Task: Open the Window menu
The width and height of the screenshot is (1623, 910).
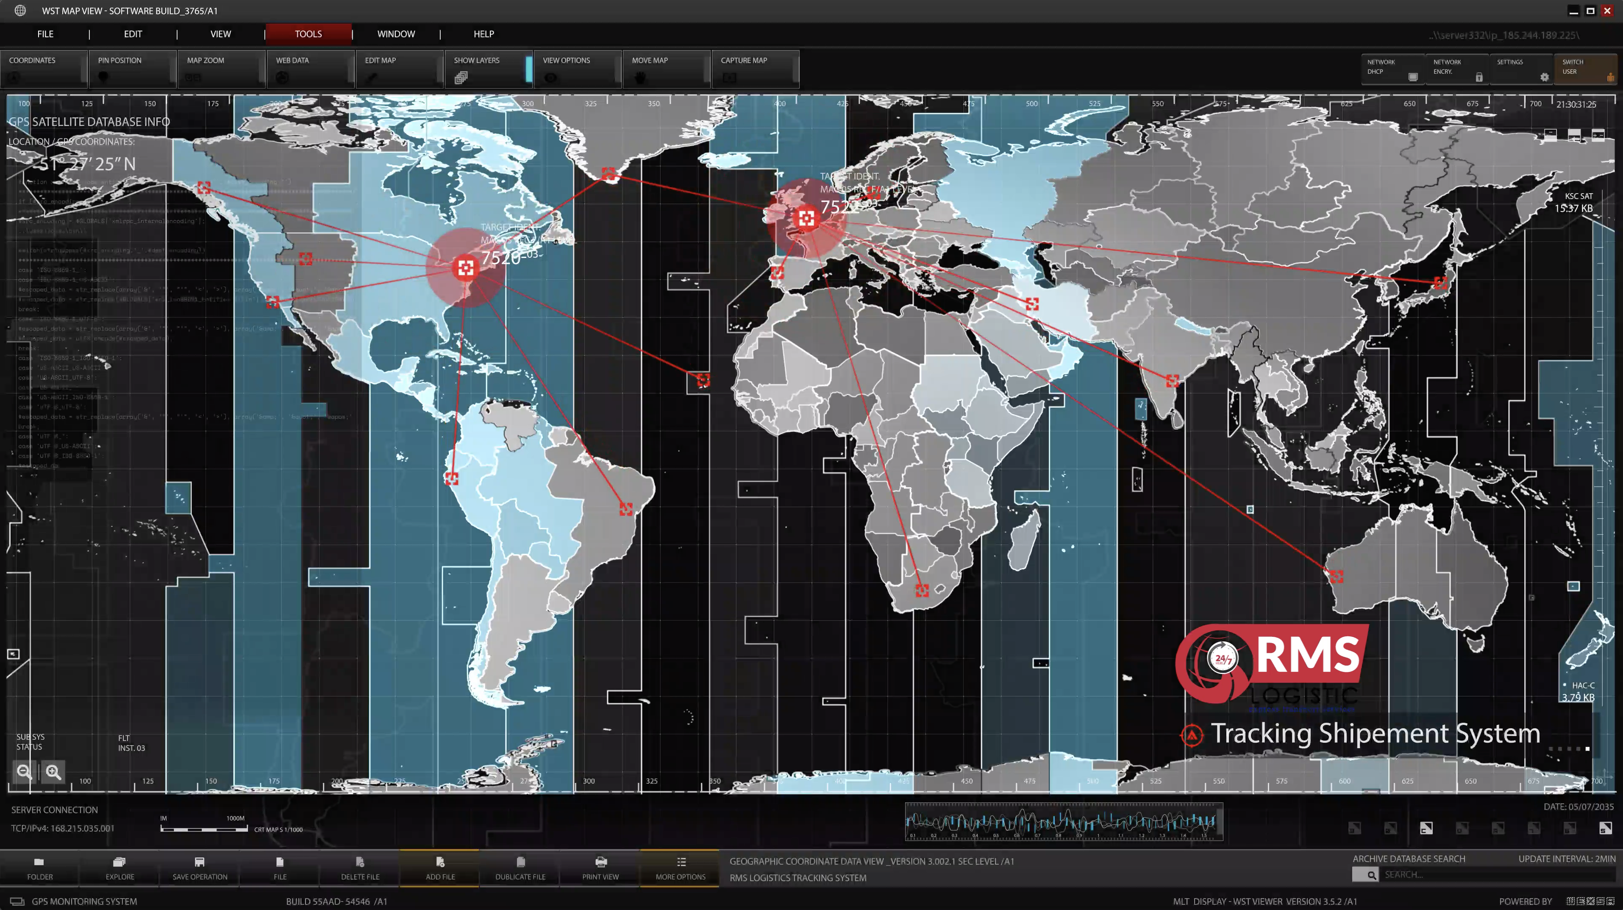Action: [396, 34]
